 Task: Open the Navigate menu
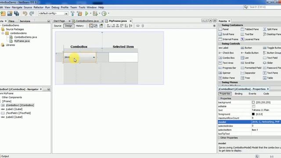17,7
